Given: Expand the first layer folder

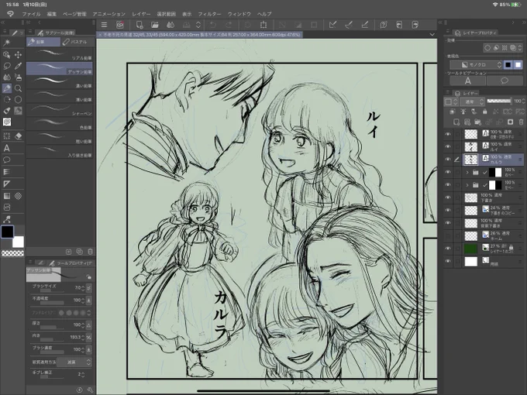Looking at the screenshot, I should [467, 172].
